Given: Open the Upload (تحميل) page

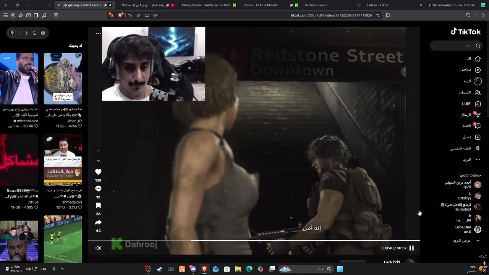Looking at the screenshot, I should click(471, 137).
